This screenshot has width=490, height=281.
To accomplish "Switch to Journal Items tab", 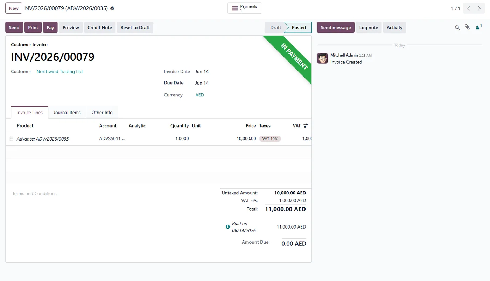I will pos(67,113).
